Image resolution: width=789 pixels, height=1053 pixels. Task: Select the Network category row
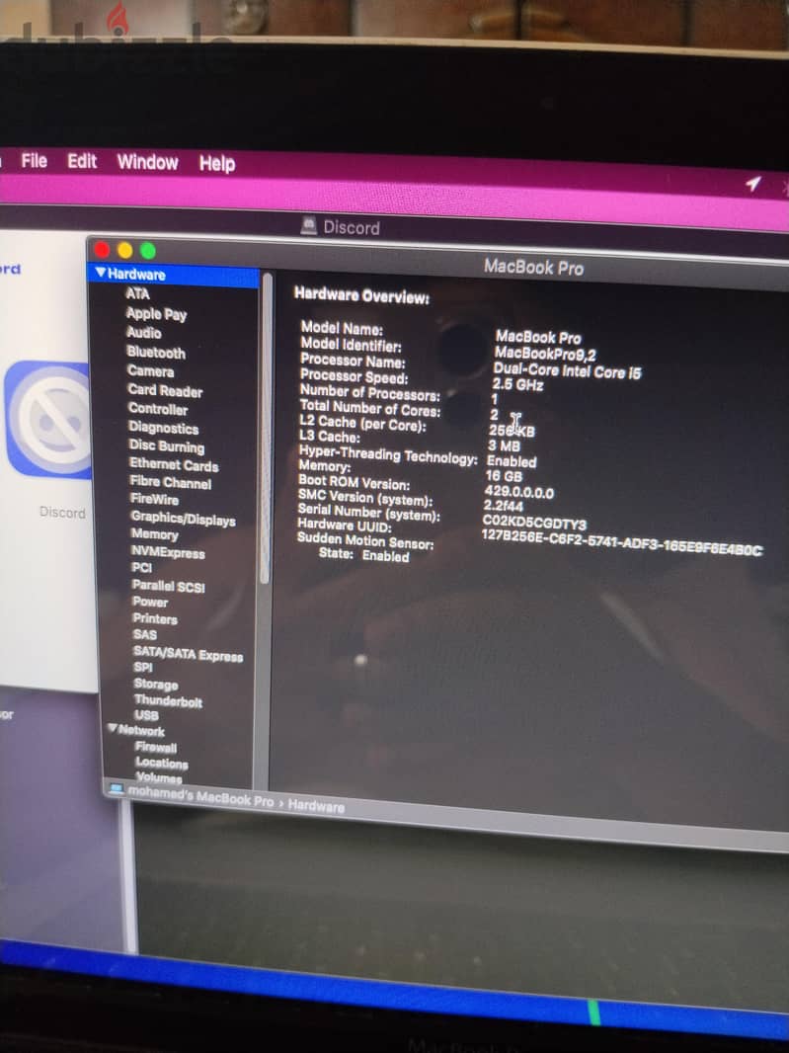[141, 731]
